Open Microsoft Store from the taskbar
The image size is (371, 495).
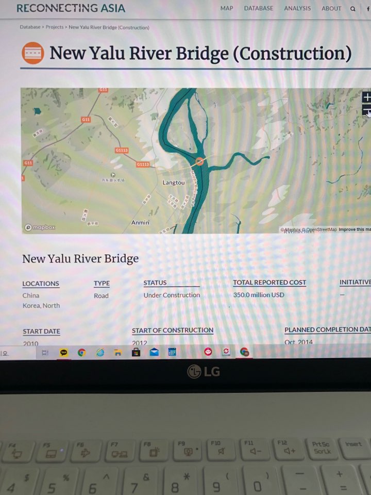(x=136, y=352)
